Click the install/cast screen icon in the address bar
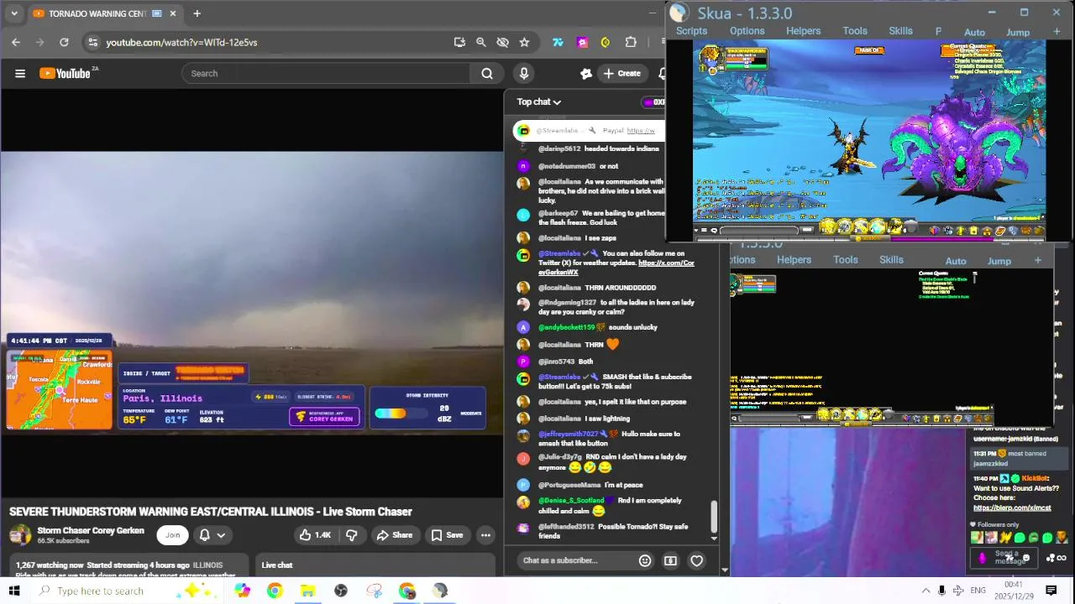 [x=459, y=42]
